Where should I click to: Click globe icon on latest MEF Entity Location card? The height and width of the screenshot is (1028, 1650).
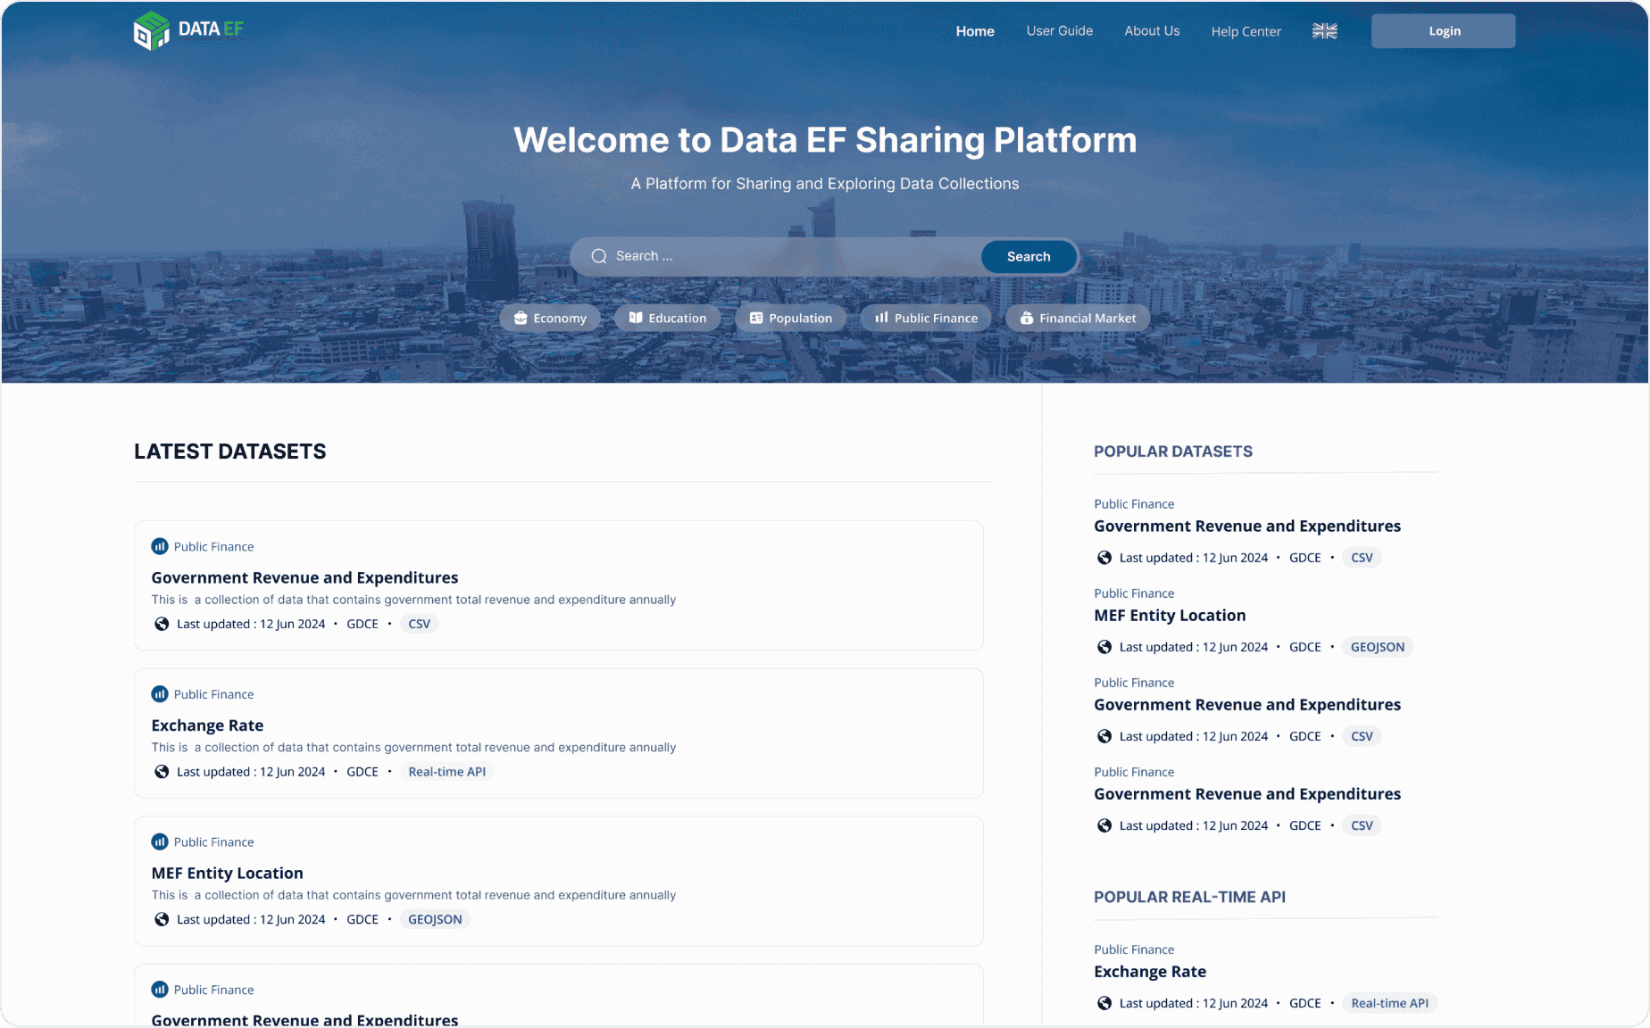click(162, 919)
